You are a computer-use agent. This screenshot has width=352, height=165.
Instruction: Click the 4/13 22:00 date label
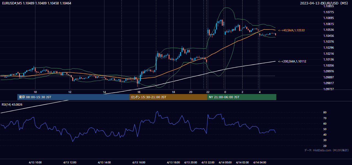(208, 163)
